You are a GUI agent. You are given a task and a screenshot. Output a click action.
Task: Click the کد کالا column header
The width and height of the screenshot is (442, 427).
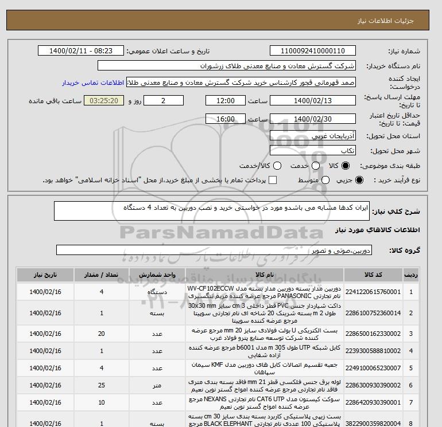pos(373,275)
